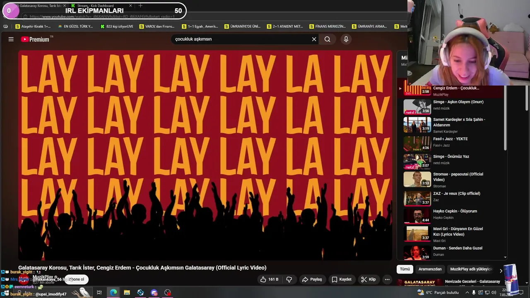The width and height of the screenshot is (530, 298).
Task: Open 823 kişi izliyorLIVE bookmark
Action: 117,26
